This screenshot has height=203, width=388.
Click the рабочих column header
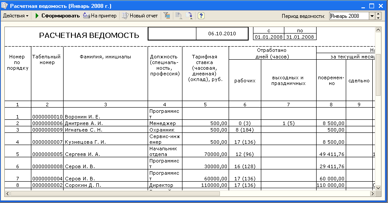[245, 81]
